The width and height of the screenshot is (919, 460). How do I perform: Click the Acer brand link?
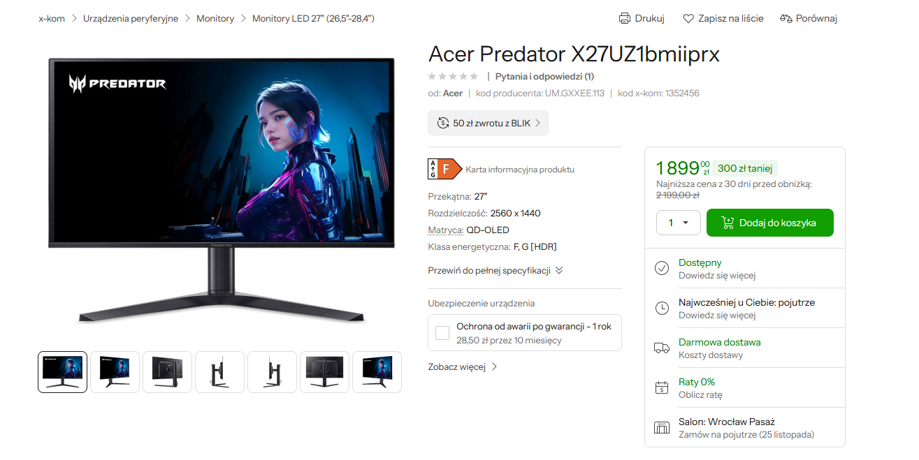pyautogui.click(x=453, y=93)
